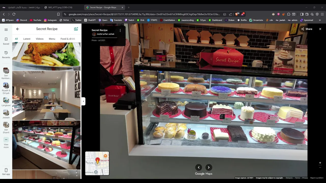Screen dimensions: 326x183
Task: Open the Brave VPN icon
Action: [x=317, y=14]
